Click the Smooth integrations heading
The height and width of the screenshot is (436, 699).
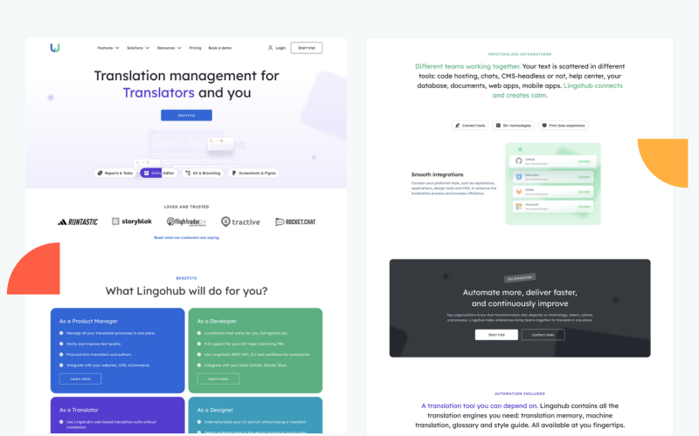pos(438,174)
